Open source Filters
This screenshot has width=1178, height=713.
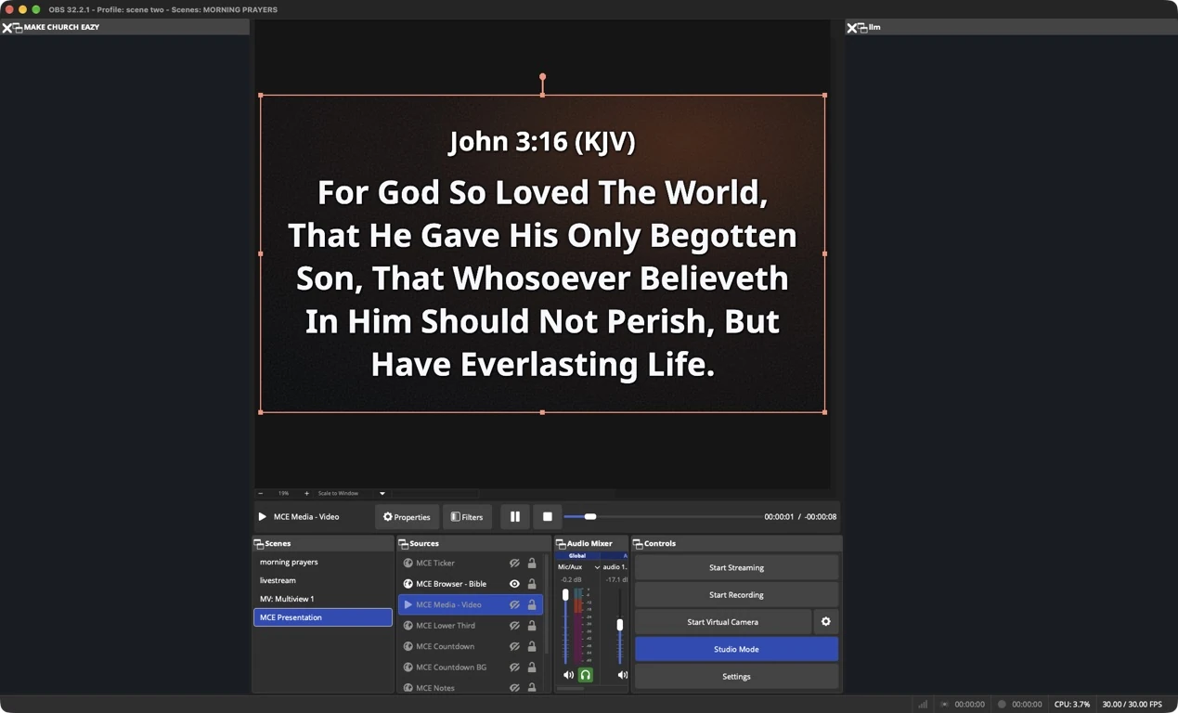click(467, 517)
